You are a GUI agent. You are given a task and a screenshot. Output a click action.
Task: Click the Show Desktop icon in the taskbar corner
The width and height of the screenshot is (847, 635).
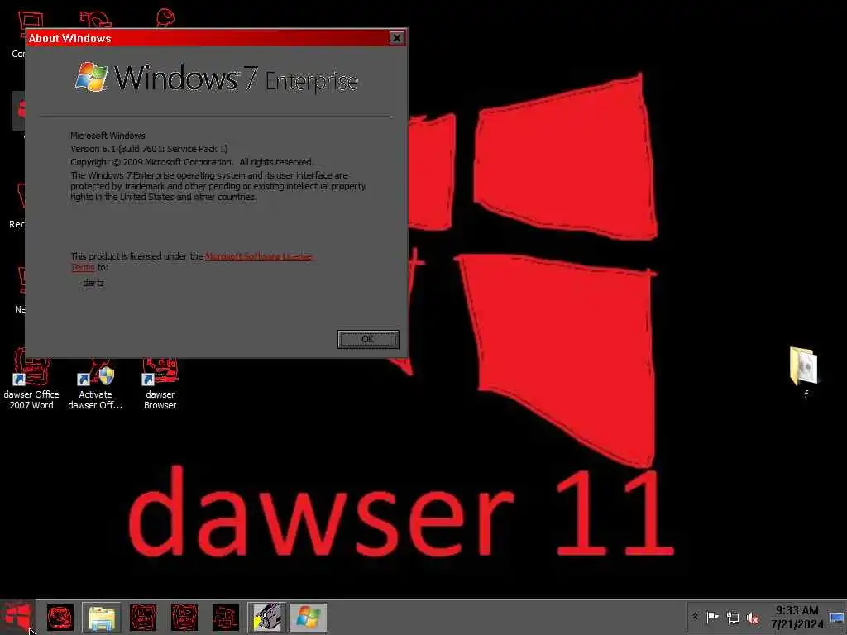[x=837, y=617]
